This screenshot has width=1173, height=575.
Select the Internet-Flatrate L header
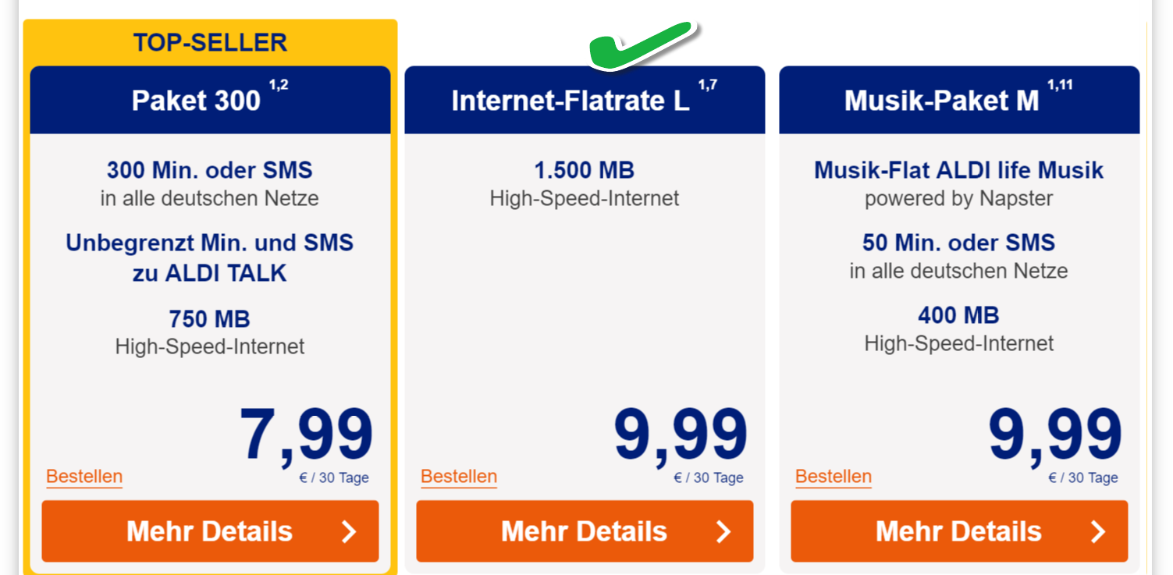(585, 100)
